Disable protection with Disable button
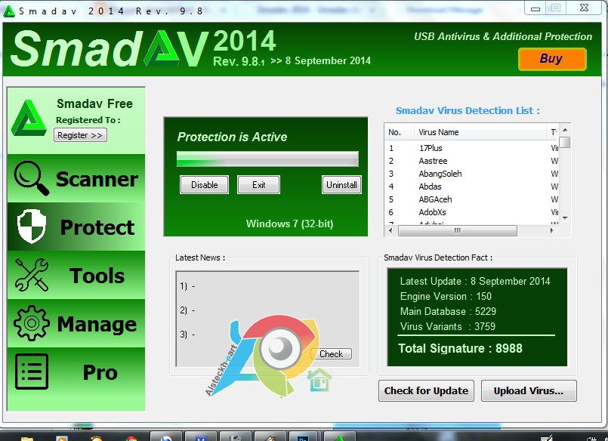 205,185
